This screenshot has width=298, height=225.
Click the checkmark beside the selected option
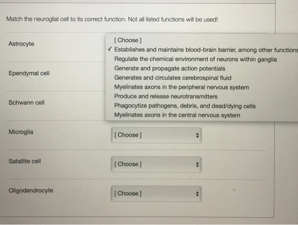pyautogui.click(x=110, y=50)
